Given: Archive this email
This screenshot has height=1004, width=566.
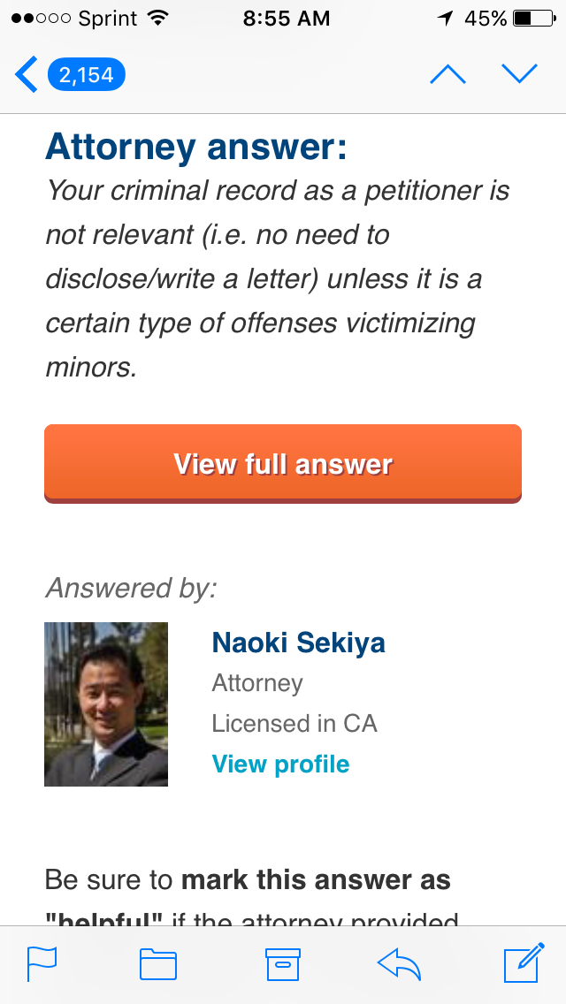Looking at the screenshot, I should coord(283,963).
